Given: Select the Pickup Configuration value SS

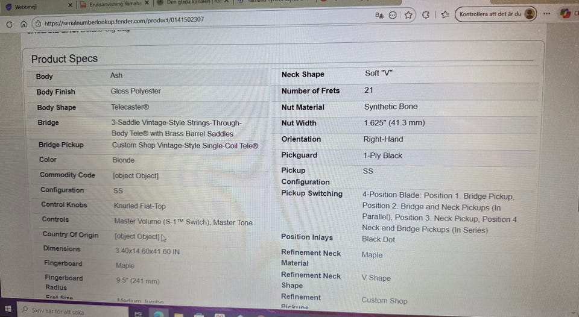Looking at the screenshot, I should [368, 171].
